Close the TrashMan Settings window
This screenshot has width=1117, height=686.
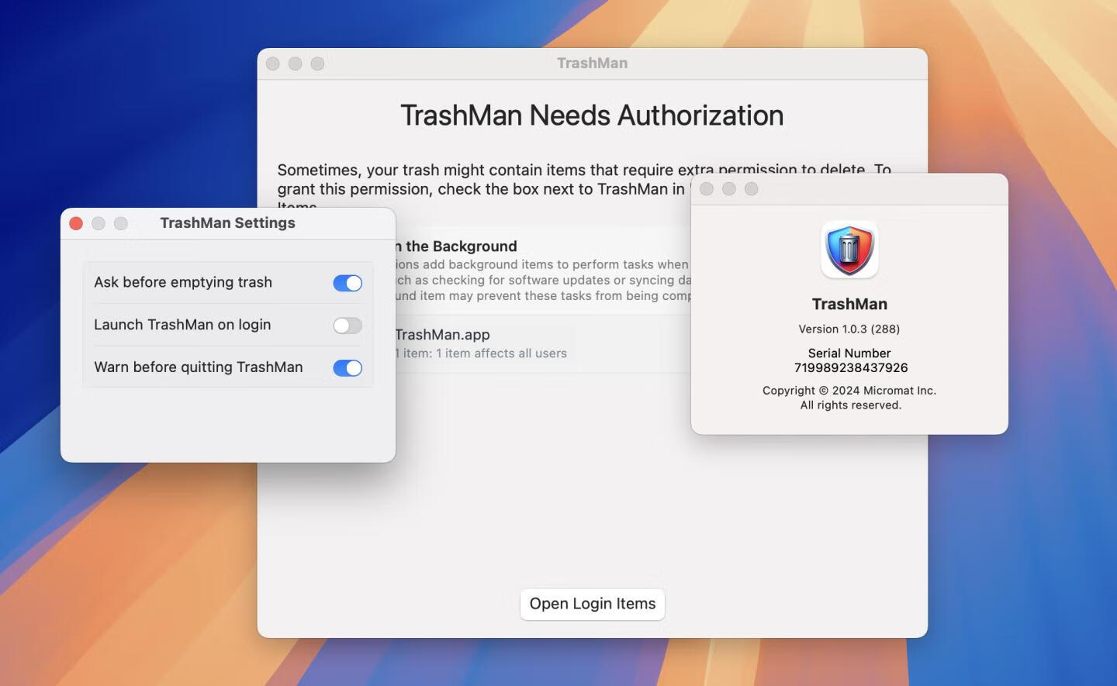point(76,223)
